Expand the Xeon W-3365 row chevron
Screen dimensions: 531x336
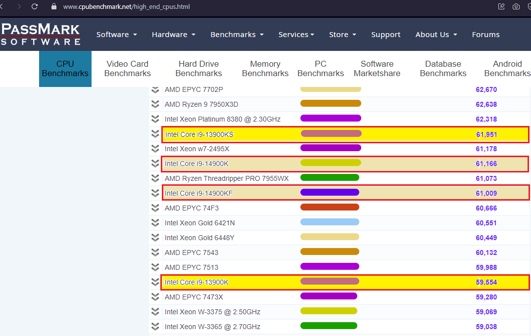tap(155, 327)
